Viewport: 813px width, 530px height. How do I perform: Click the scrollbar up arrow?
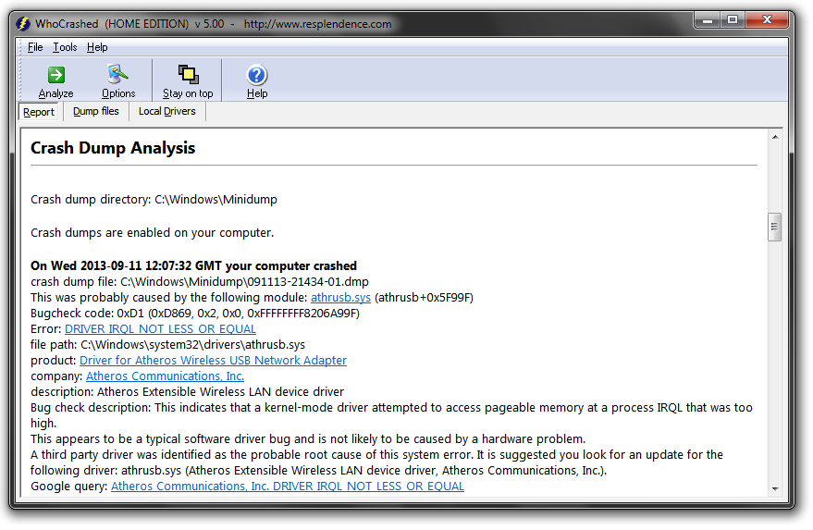coord(775,138)
